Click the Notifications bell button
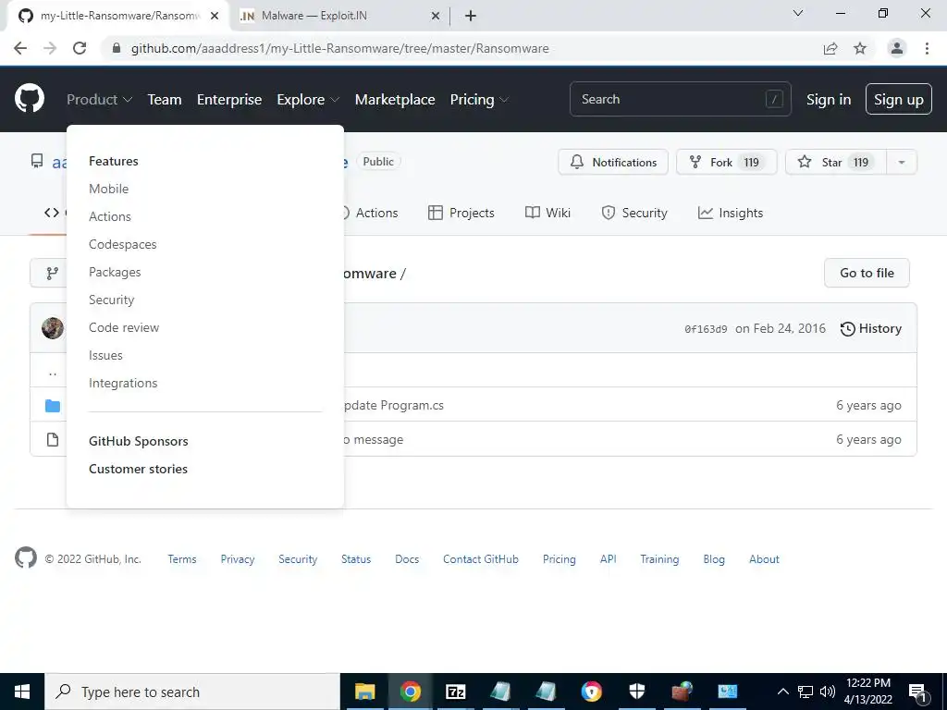This screenshot has width=947, height=710. coord(613,162)
